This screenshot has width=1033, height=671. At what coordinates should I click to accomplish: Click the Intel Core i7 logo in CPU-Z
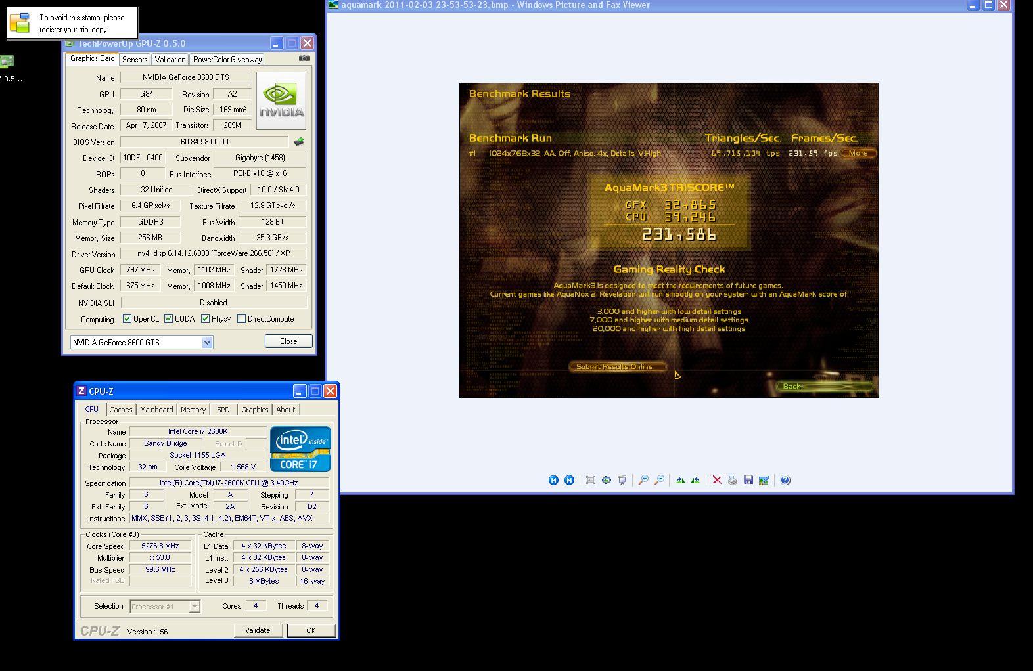301,449
